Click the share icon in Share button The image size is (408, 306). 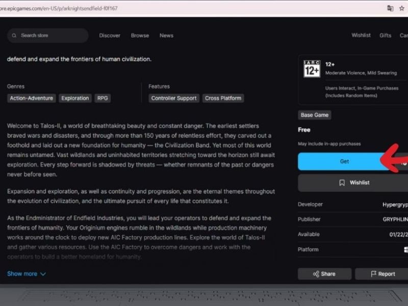click(x=316, y=274)
